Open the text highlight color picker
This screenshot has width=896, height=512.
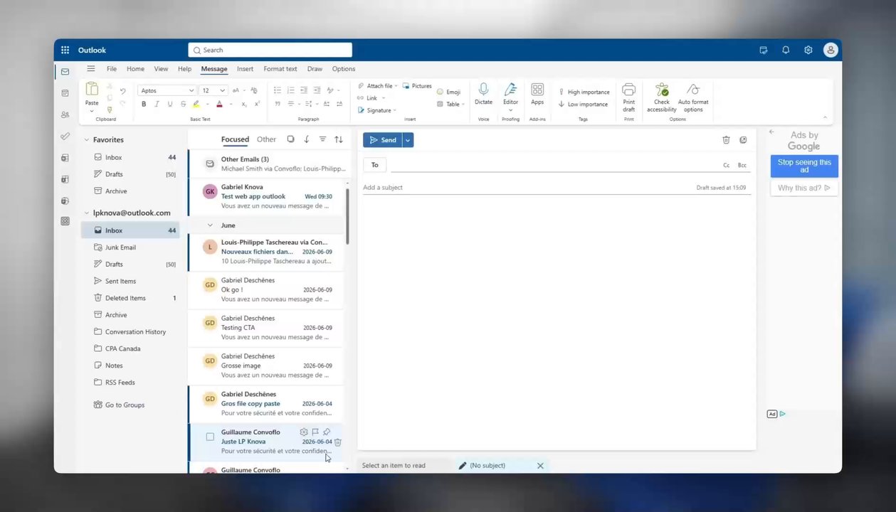pyautogui.click(x=196, y=104)
